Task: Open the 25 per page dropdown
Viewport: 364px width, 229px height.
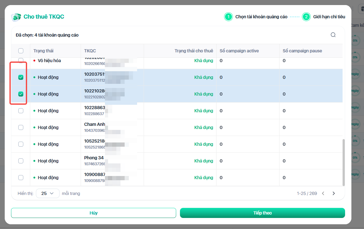Action: [48, 193]
